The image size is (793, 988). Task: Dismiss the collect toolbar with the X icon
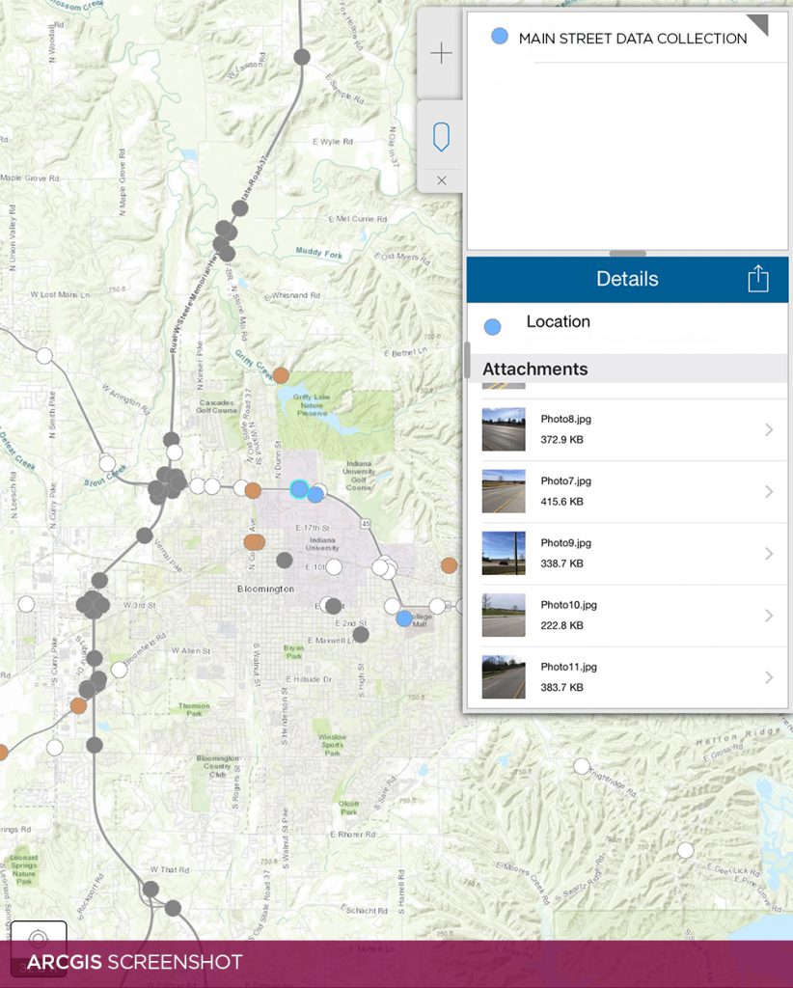441,180
